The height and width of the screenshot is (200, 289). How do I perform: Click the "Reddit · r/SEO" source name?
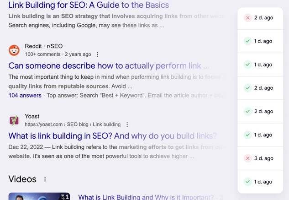coord(44,46)
